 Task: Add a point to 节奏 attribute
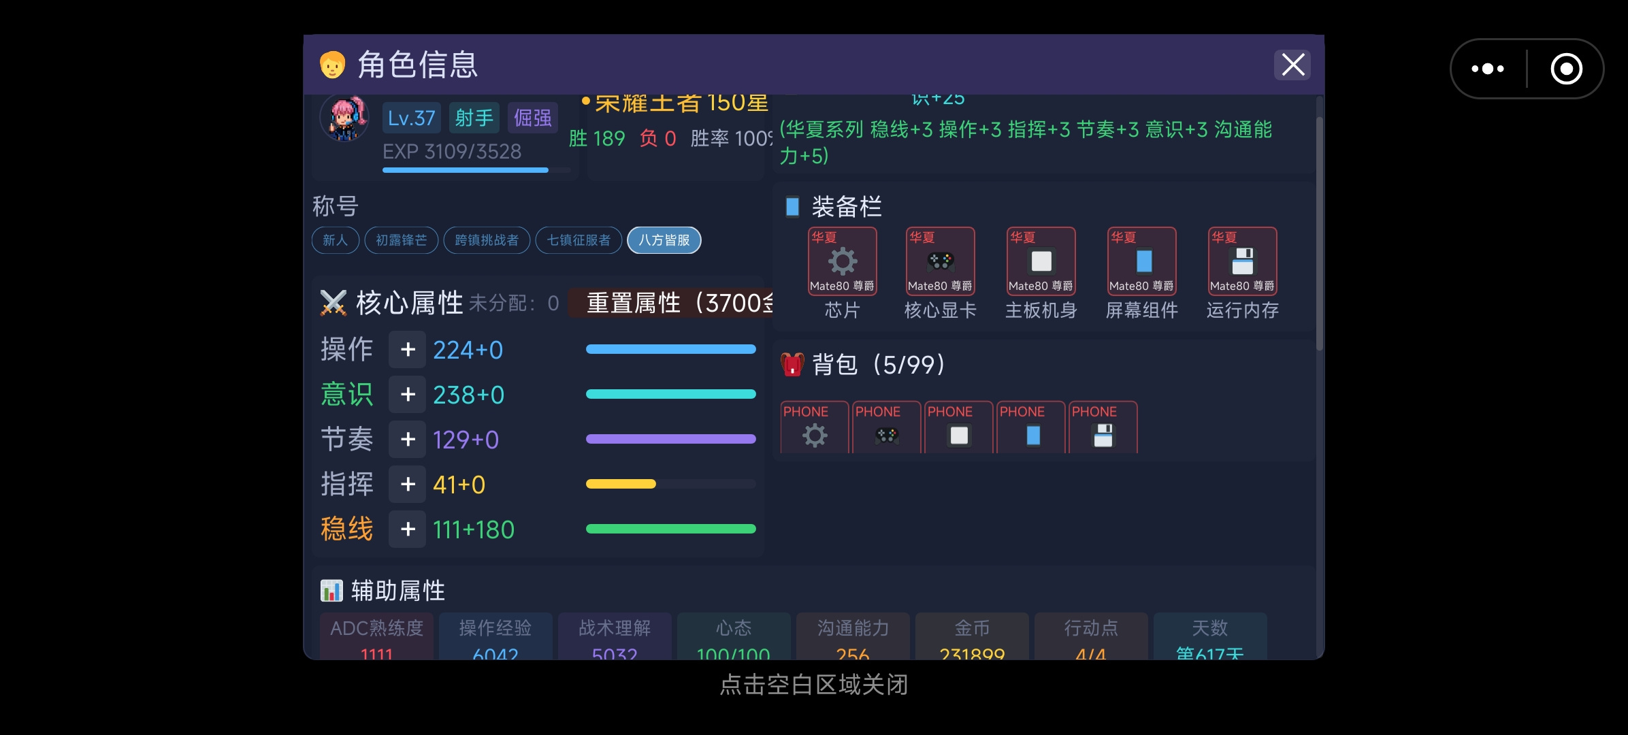tap(408, 440)
